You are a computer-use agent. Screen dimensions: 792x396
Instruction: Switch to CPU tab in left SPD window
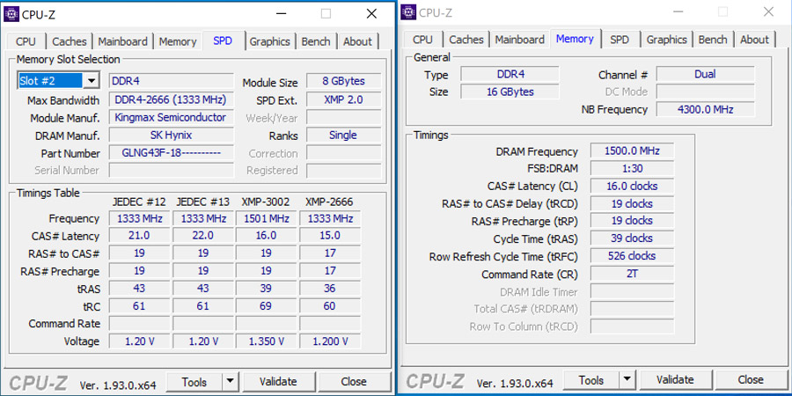(26, 41)
